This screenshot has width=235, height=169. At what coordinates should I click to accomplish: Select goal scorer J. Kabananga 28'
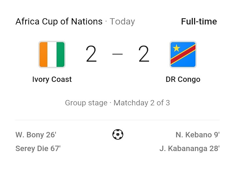tap(190, 148)
